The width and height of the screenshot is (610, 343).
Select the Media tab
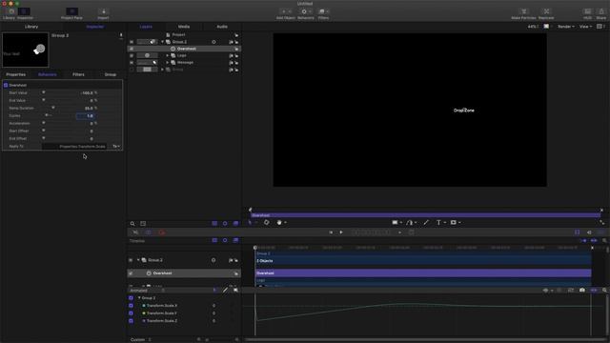(184, 27)
